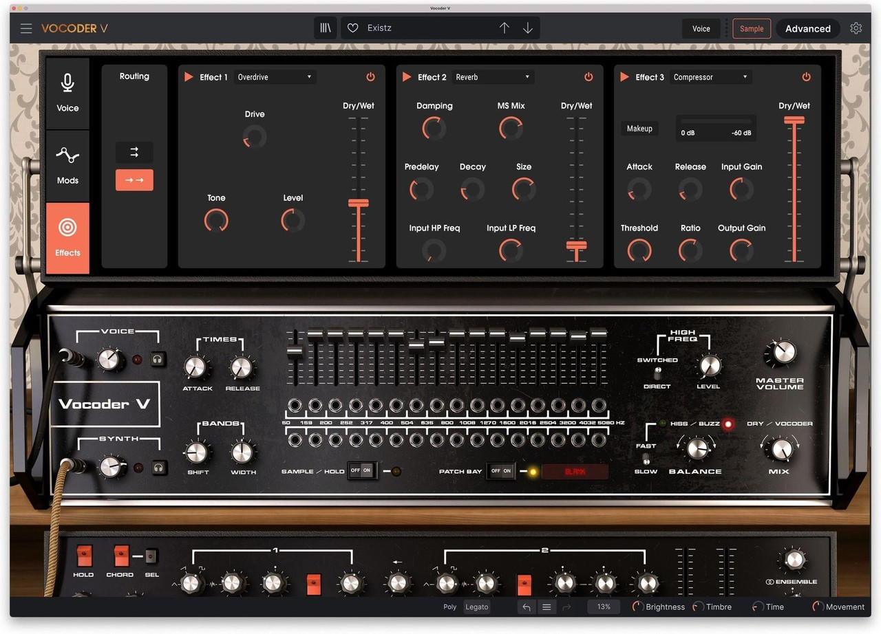The height and width of the screenshot is (634, 881).
Task: Open Effect 2 Reverb type dropdown
Action: pos(493,77)
